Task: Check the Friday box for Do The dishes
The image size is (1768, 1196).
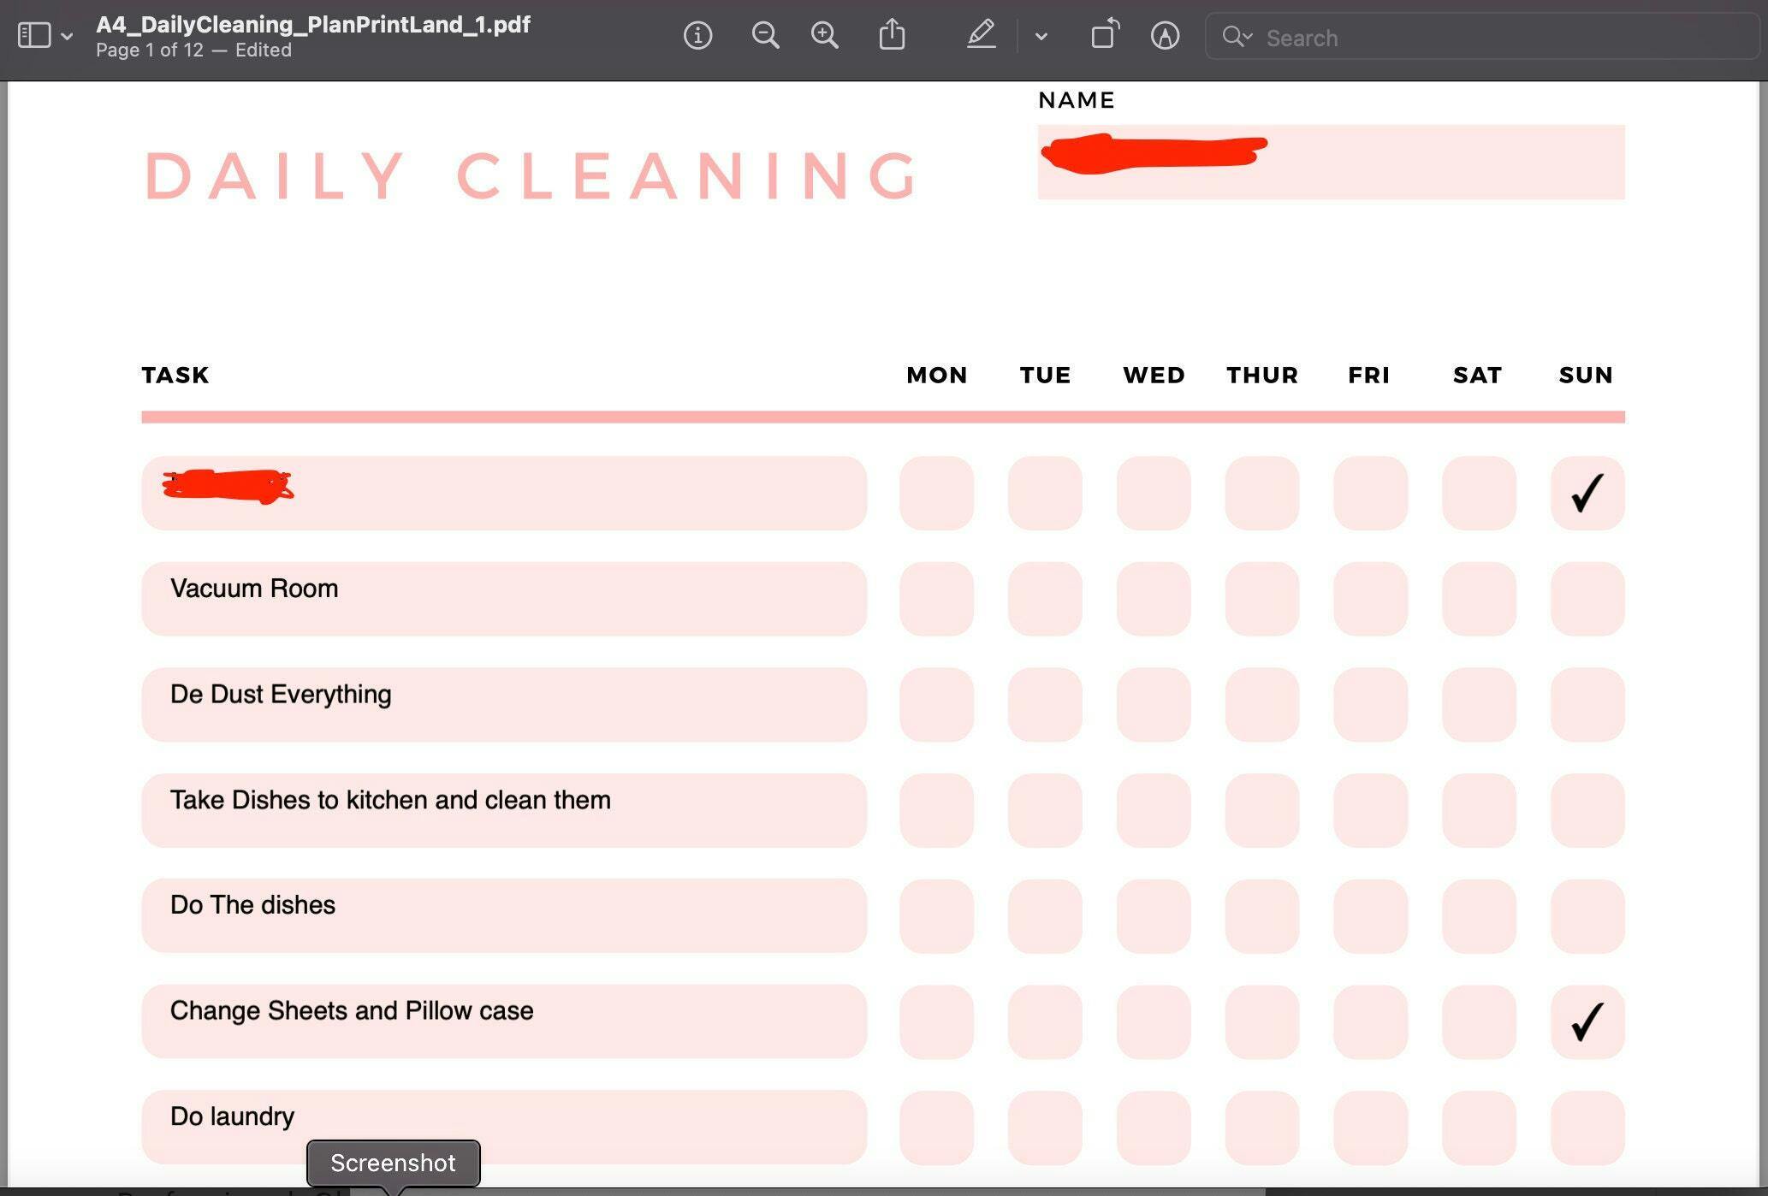Action: [1370, 915]
